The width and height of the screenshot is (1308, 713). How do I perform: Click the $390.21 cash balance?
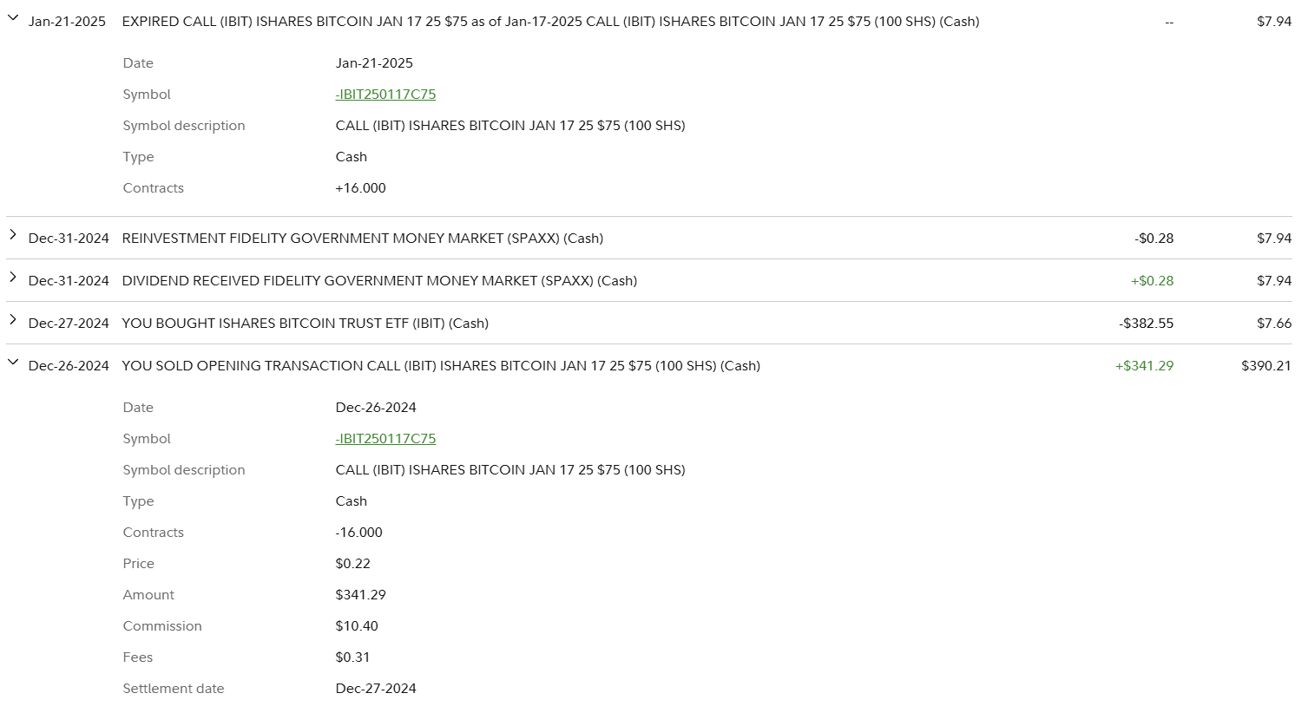(x=1266, y=366)
